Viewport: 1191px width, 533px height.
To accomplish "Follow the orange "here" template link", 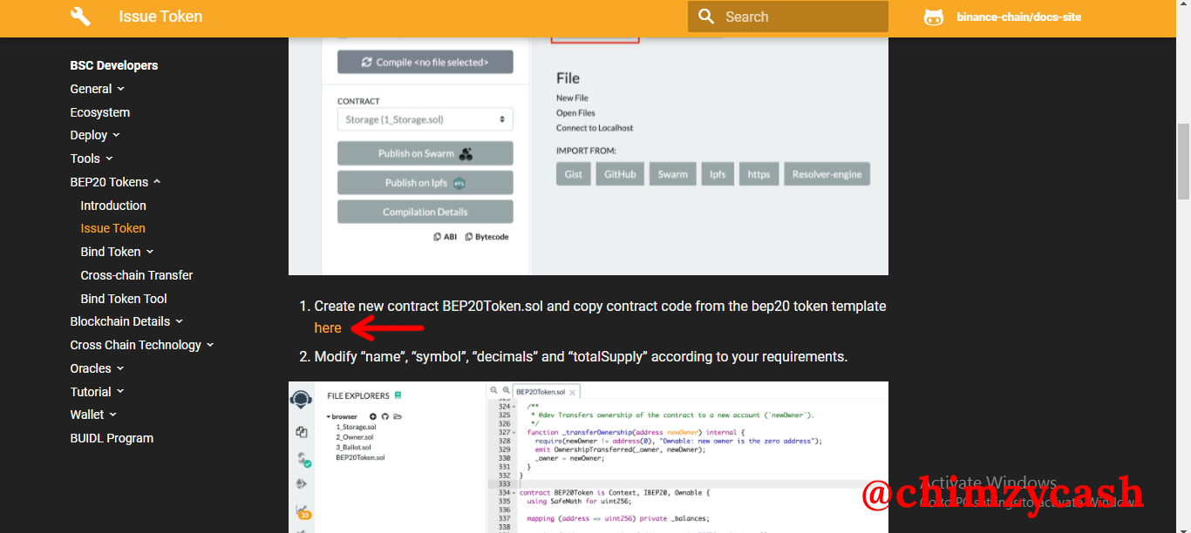I will click(328, 327).
